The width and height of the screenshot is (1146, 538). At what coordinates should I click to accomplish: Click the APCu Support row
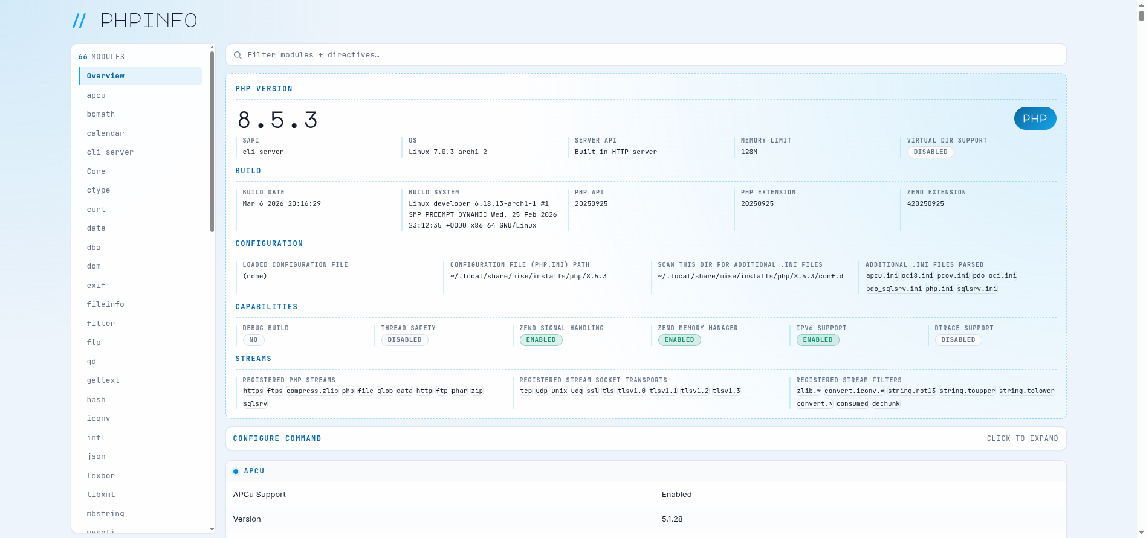tap(646, 495)
